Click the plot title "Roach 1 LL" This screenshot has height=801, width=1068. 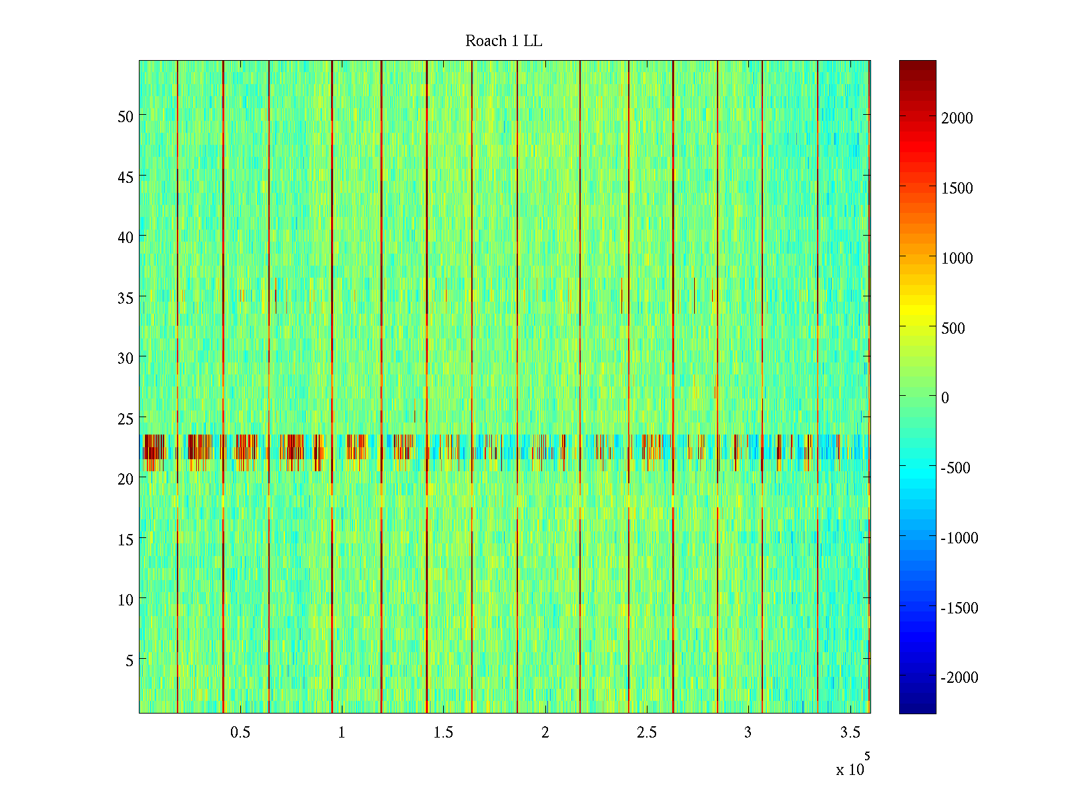(503, 41)
